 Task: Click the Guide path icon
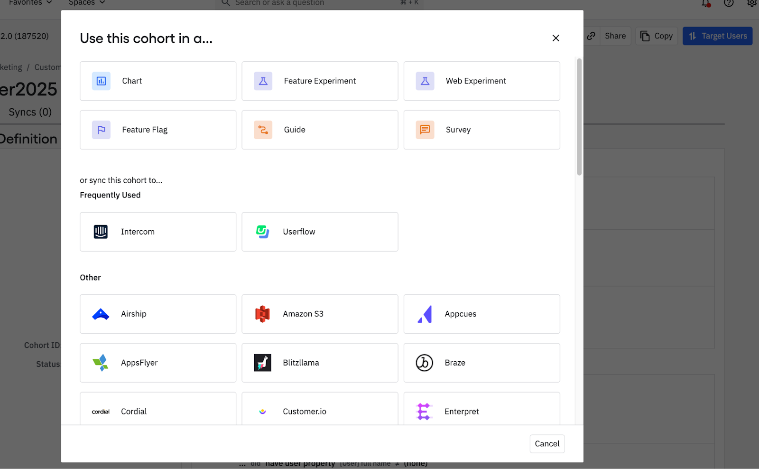(263, 130)
